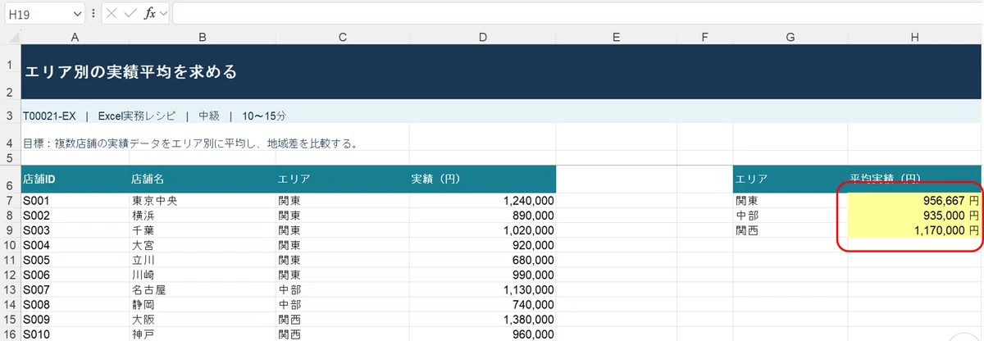Viewport: 984px width, 341px height.
Task: Select row 16 header
Action: [x=11, y=334]
